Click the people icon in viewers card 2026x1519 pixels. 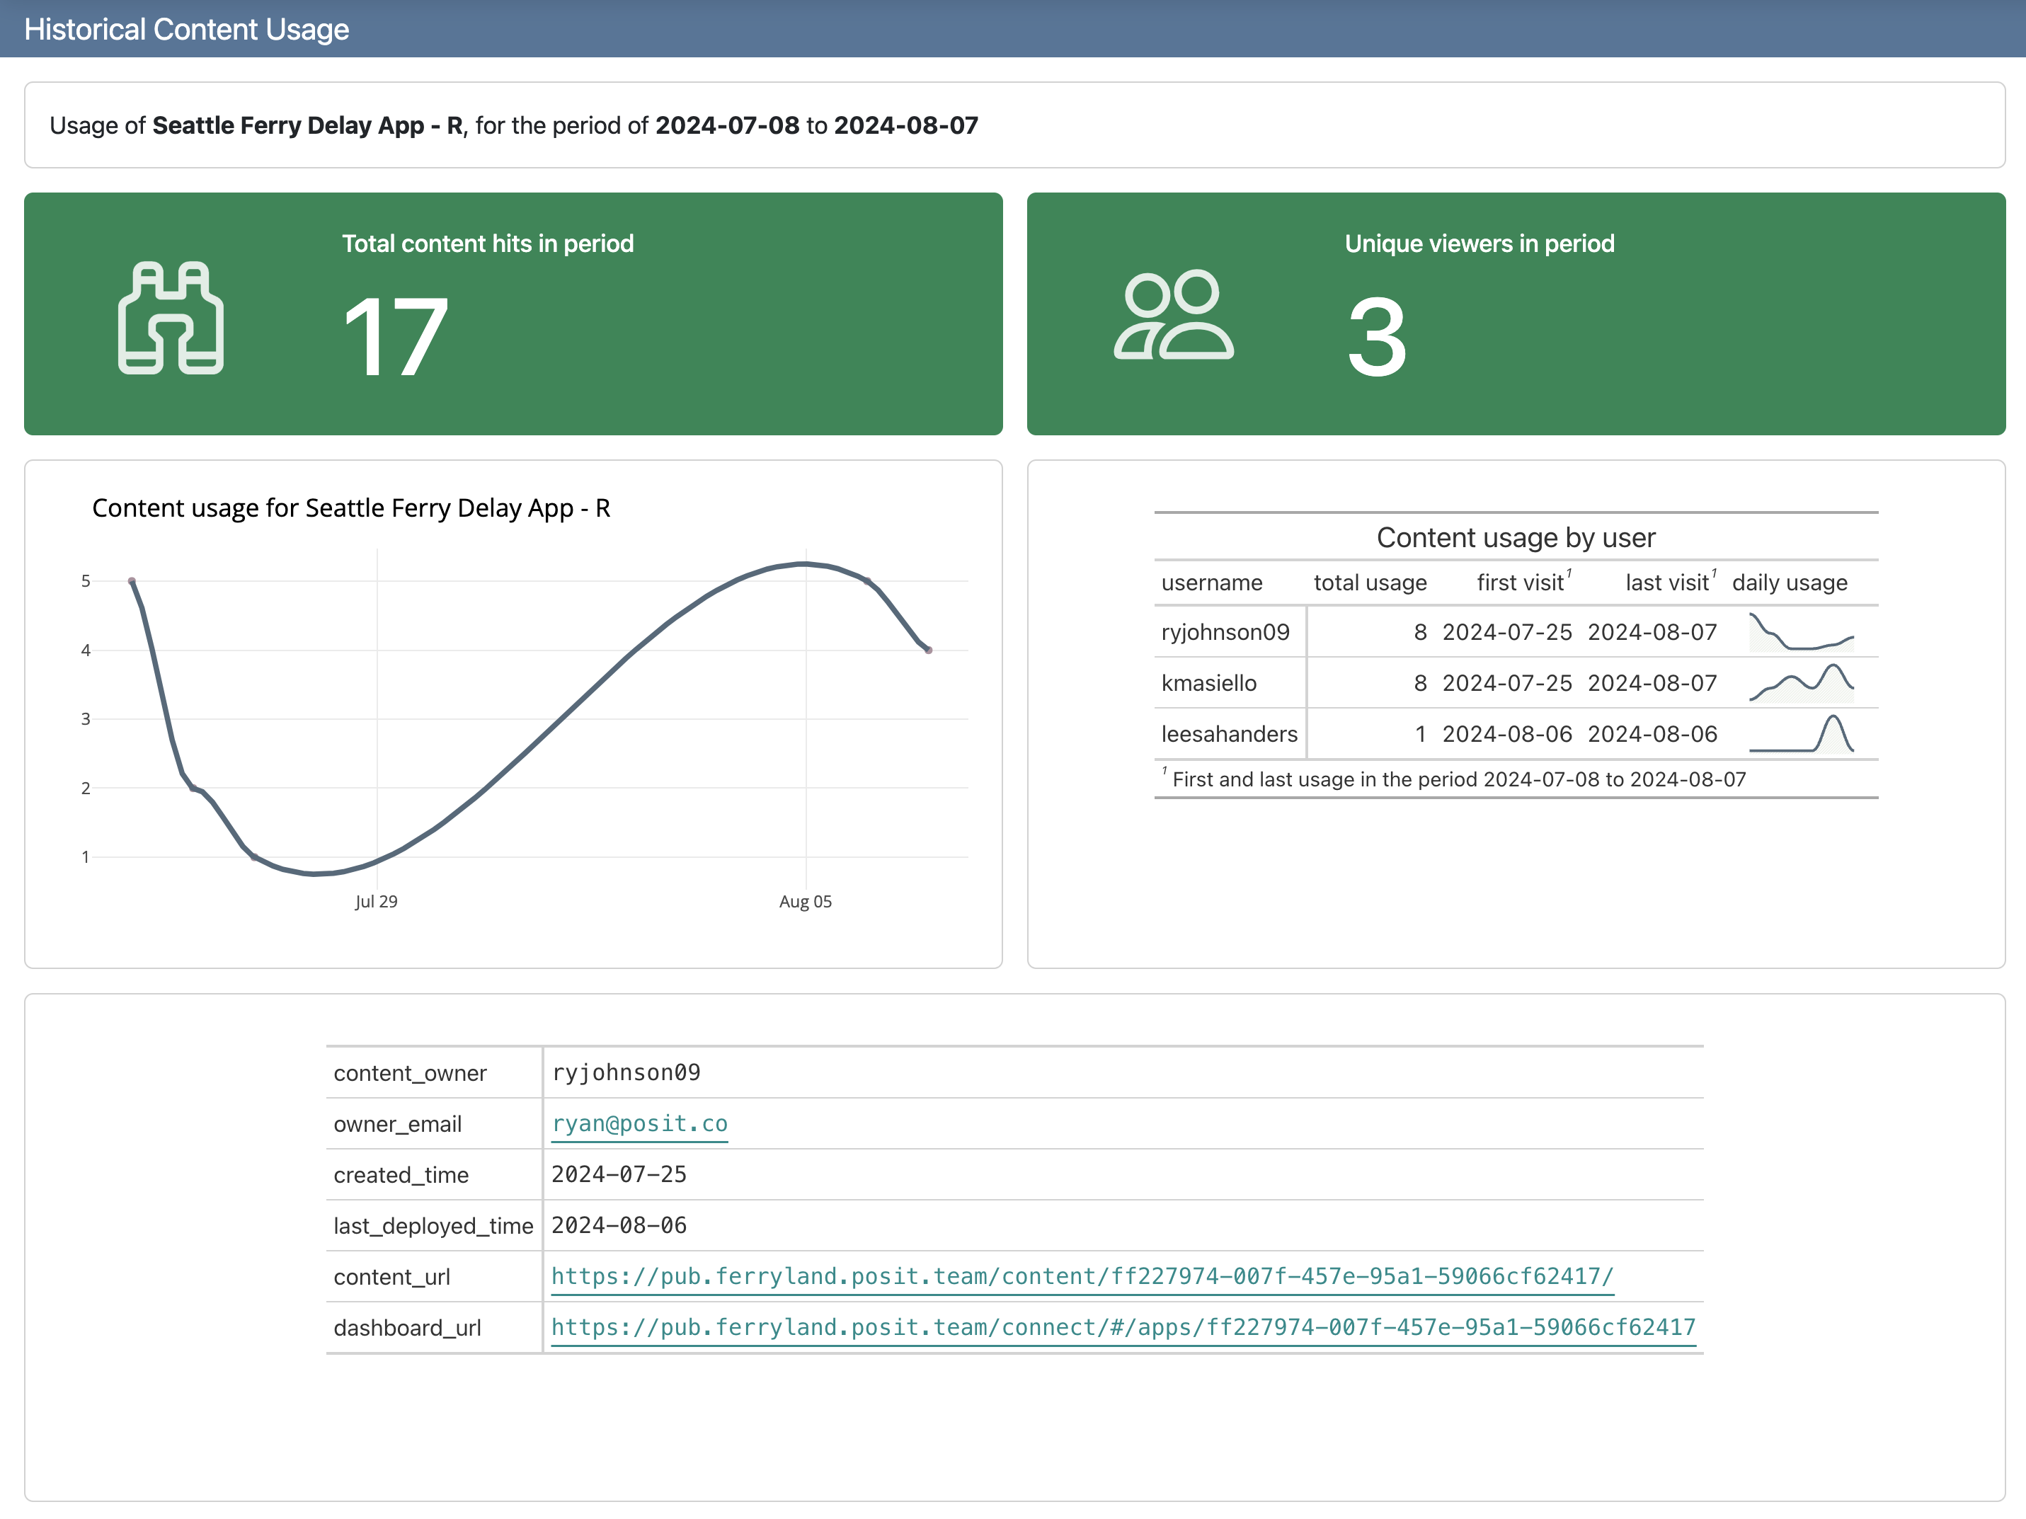(x=1173, y=315)
